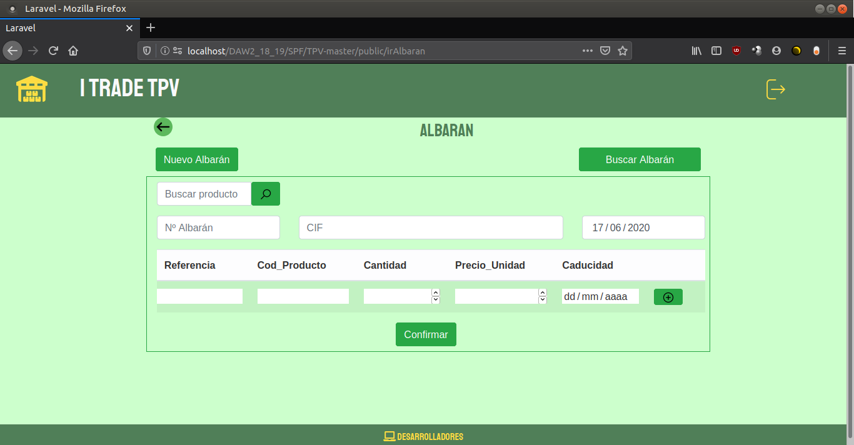Focus the CIF input field
Image resolution: width=854 pixels, height=445 pixels.
pos(431,227)
